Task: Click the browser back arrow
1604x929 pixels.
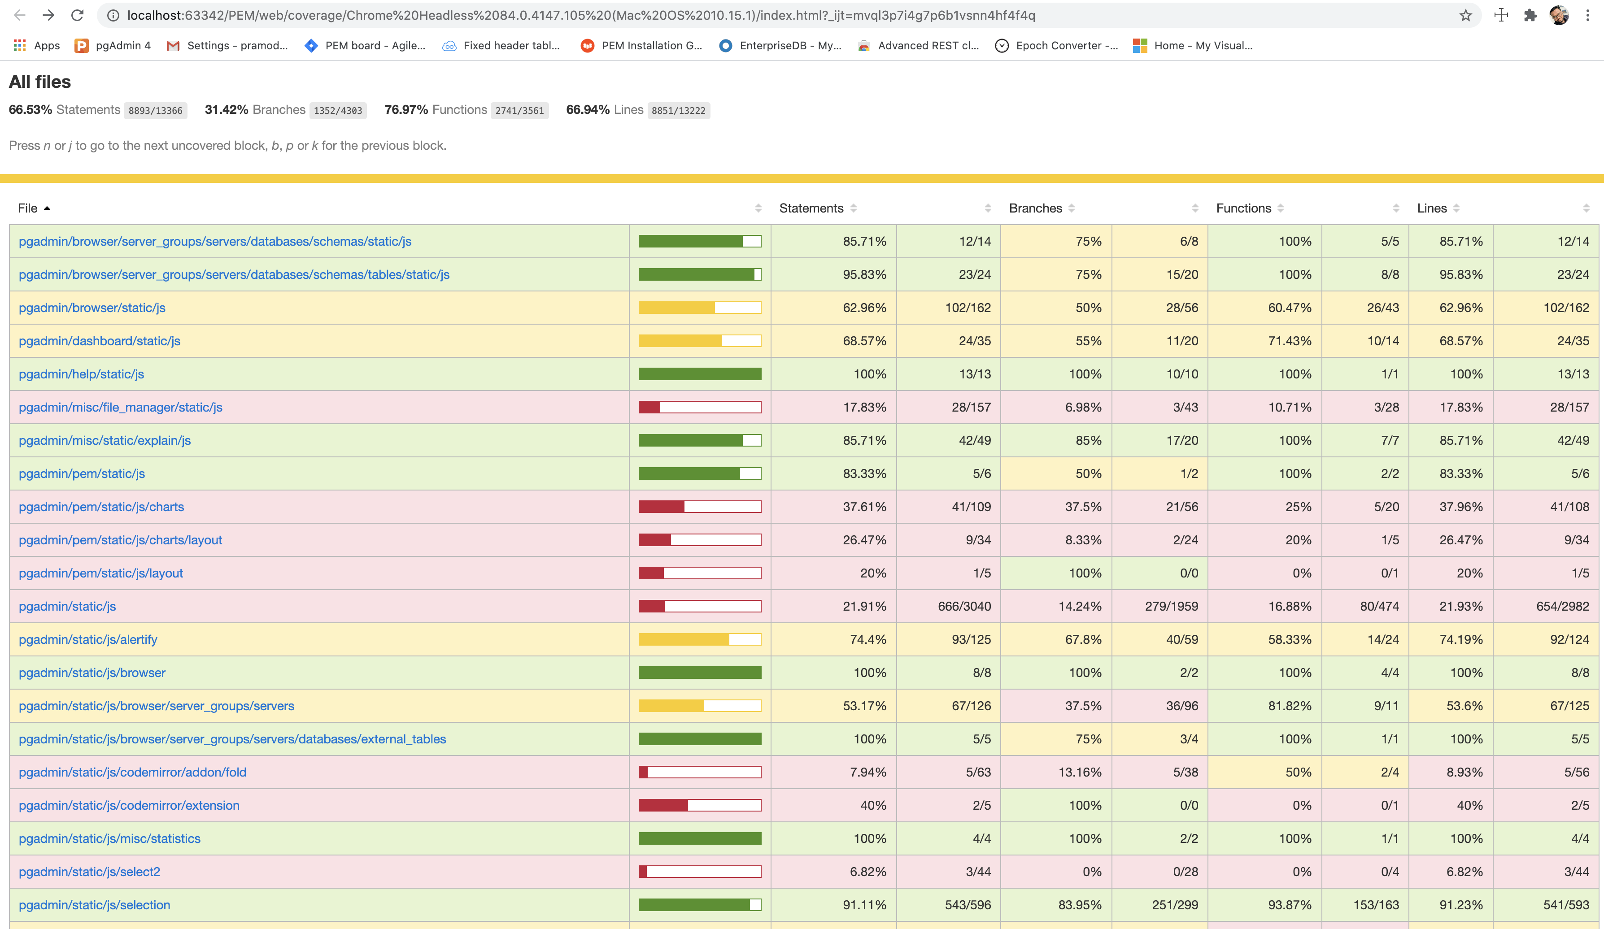Action: pos(20,15)
